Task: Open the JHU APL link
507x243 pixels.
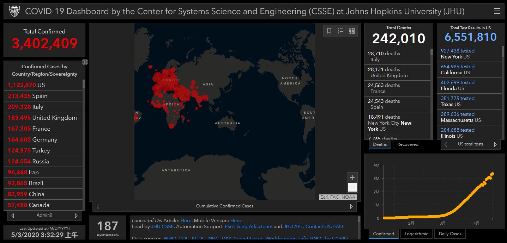Action: (x=293, y=226)
